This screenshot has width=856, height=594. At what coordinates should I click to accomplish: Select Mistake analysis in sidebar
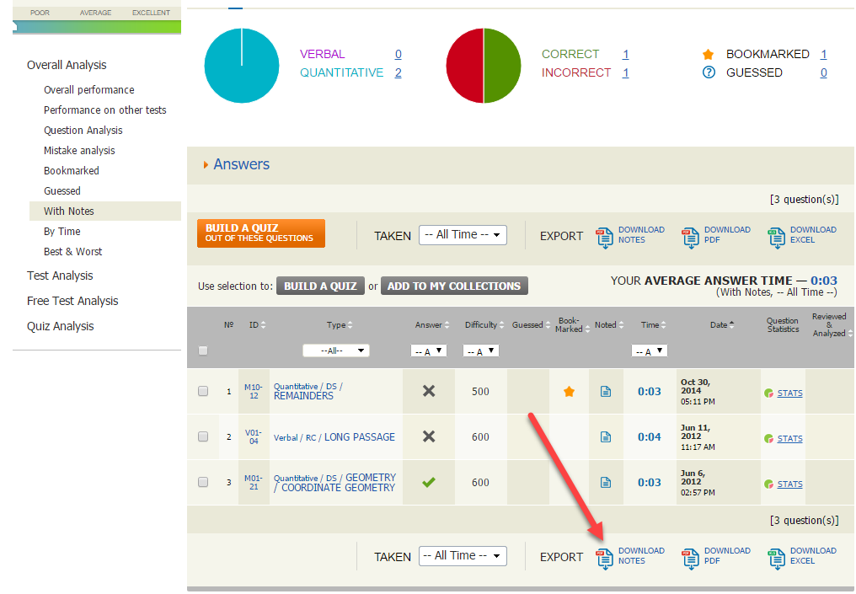point(79,151)
